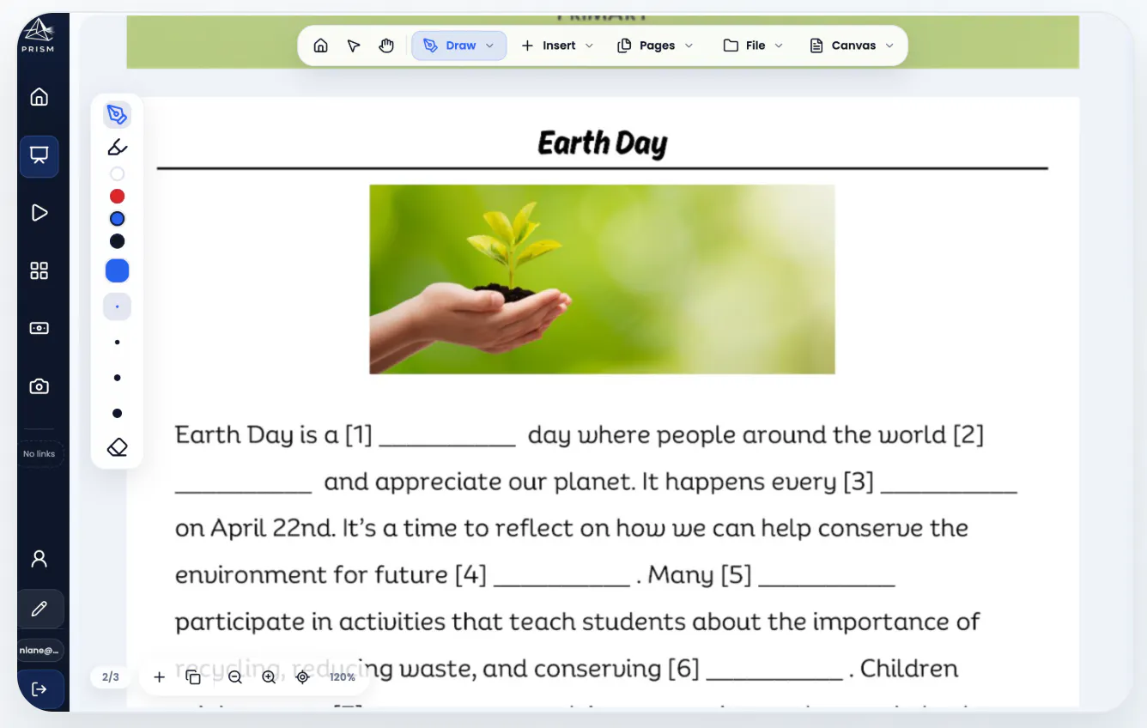Viewport: 1147px width, 728px height.
Task: Choose the red color swatch
Action: [x=118, y=197]
